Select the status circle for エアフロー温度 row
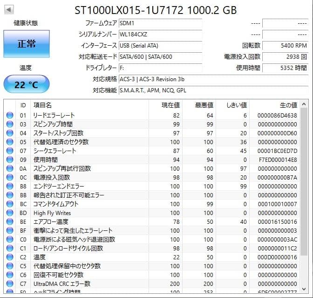The width and height of the screenshot is (313, 298). pyautogui.click(x=10, y=222)
